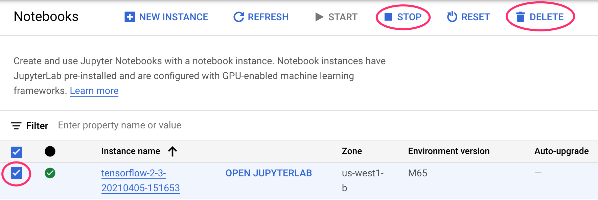Click the circular arrow Refresh icon
Image resolution: width=598 pixels, height=200 pixels.
pos(239,17)
